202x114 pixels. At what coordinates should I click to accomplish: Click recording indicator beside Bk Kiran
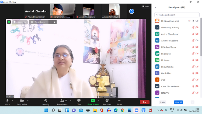[x=189, y=21]
